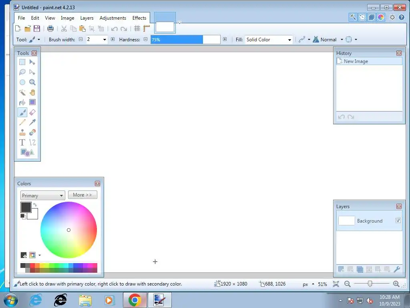Click the New image toolbar icon
This screenshot has height=308, width=410.
tap(18, 28)
